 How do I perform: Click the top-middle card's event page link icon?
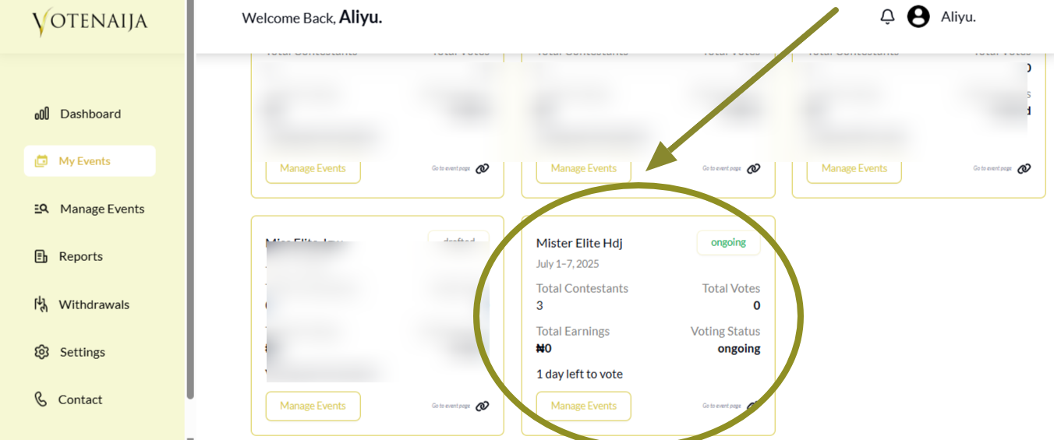pos(753,168)
